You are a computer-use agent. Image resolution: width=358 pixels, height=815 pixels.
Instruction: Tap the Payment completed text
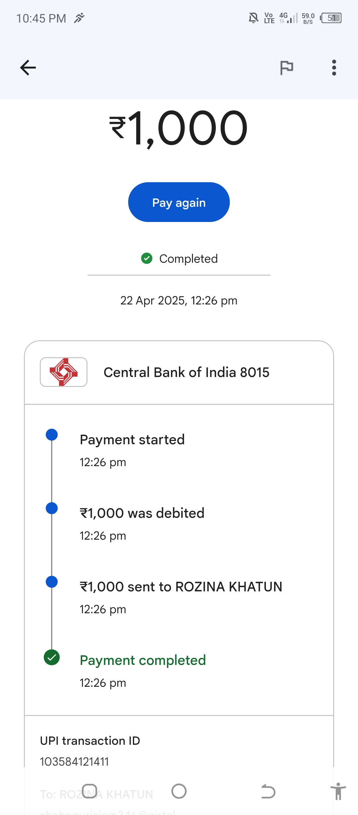(x=143, y=660)
